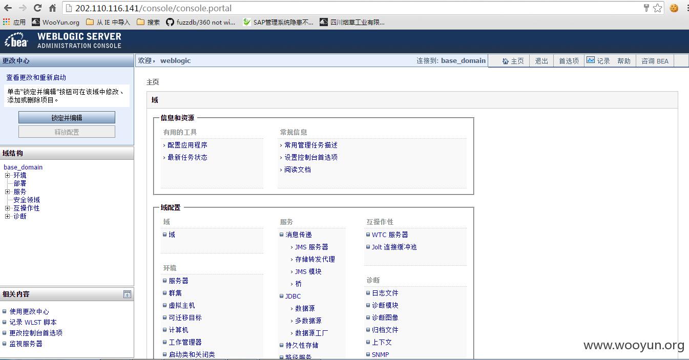
Task: Open 更改控制台首选项 link
Action: [x=36, y=333]
